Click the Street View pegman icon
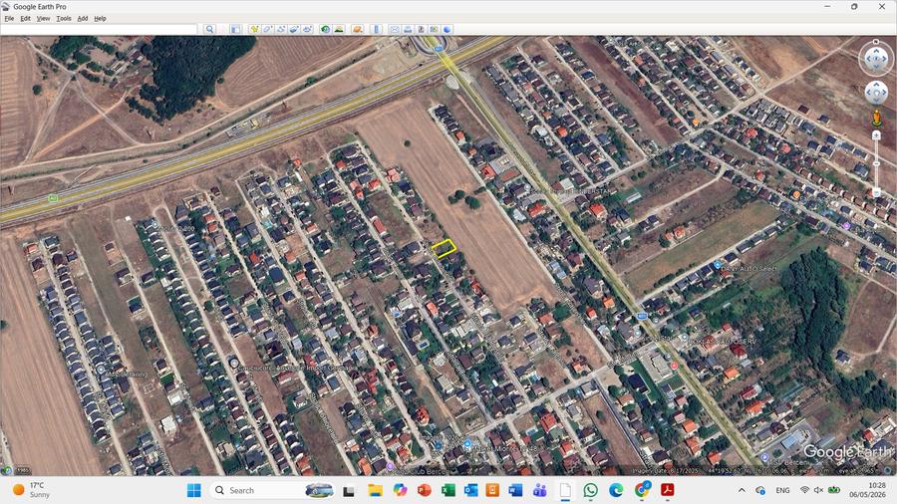897x504 pixels. click(x=876, y=119)
